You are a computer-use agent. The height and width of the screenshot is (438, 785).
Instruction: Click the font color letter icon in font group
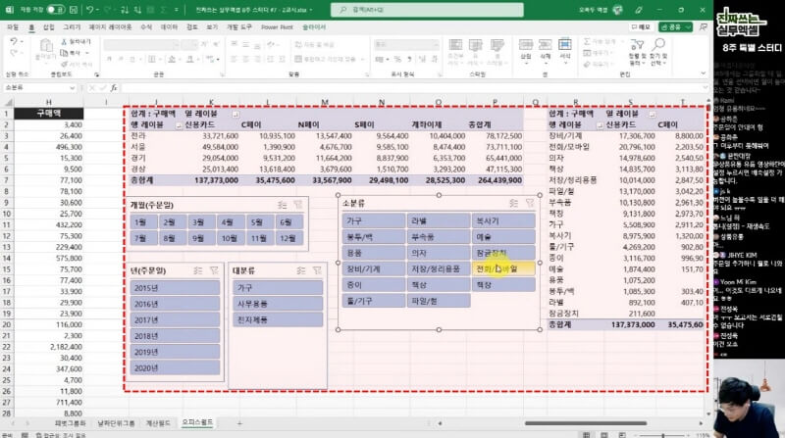189,59
